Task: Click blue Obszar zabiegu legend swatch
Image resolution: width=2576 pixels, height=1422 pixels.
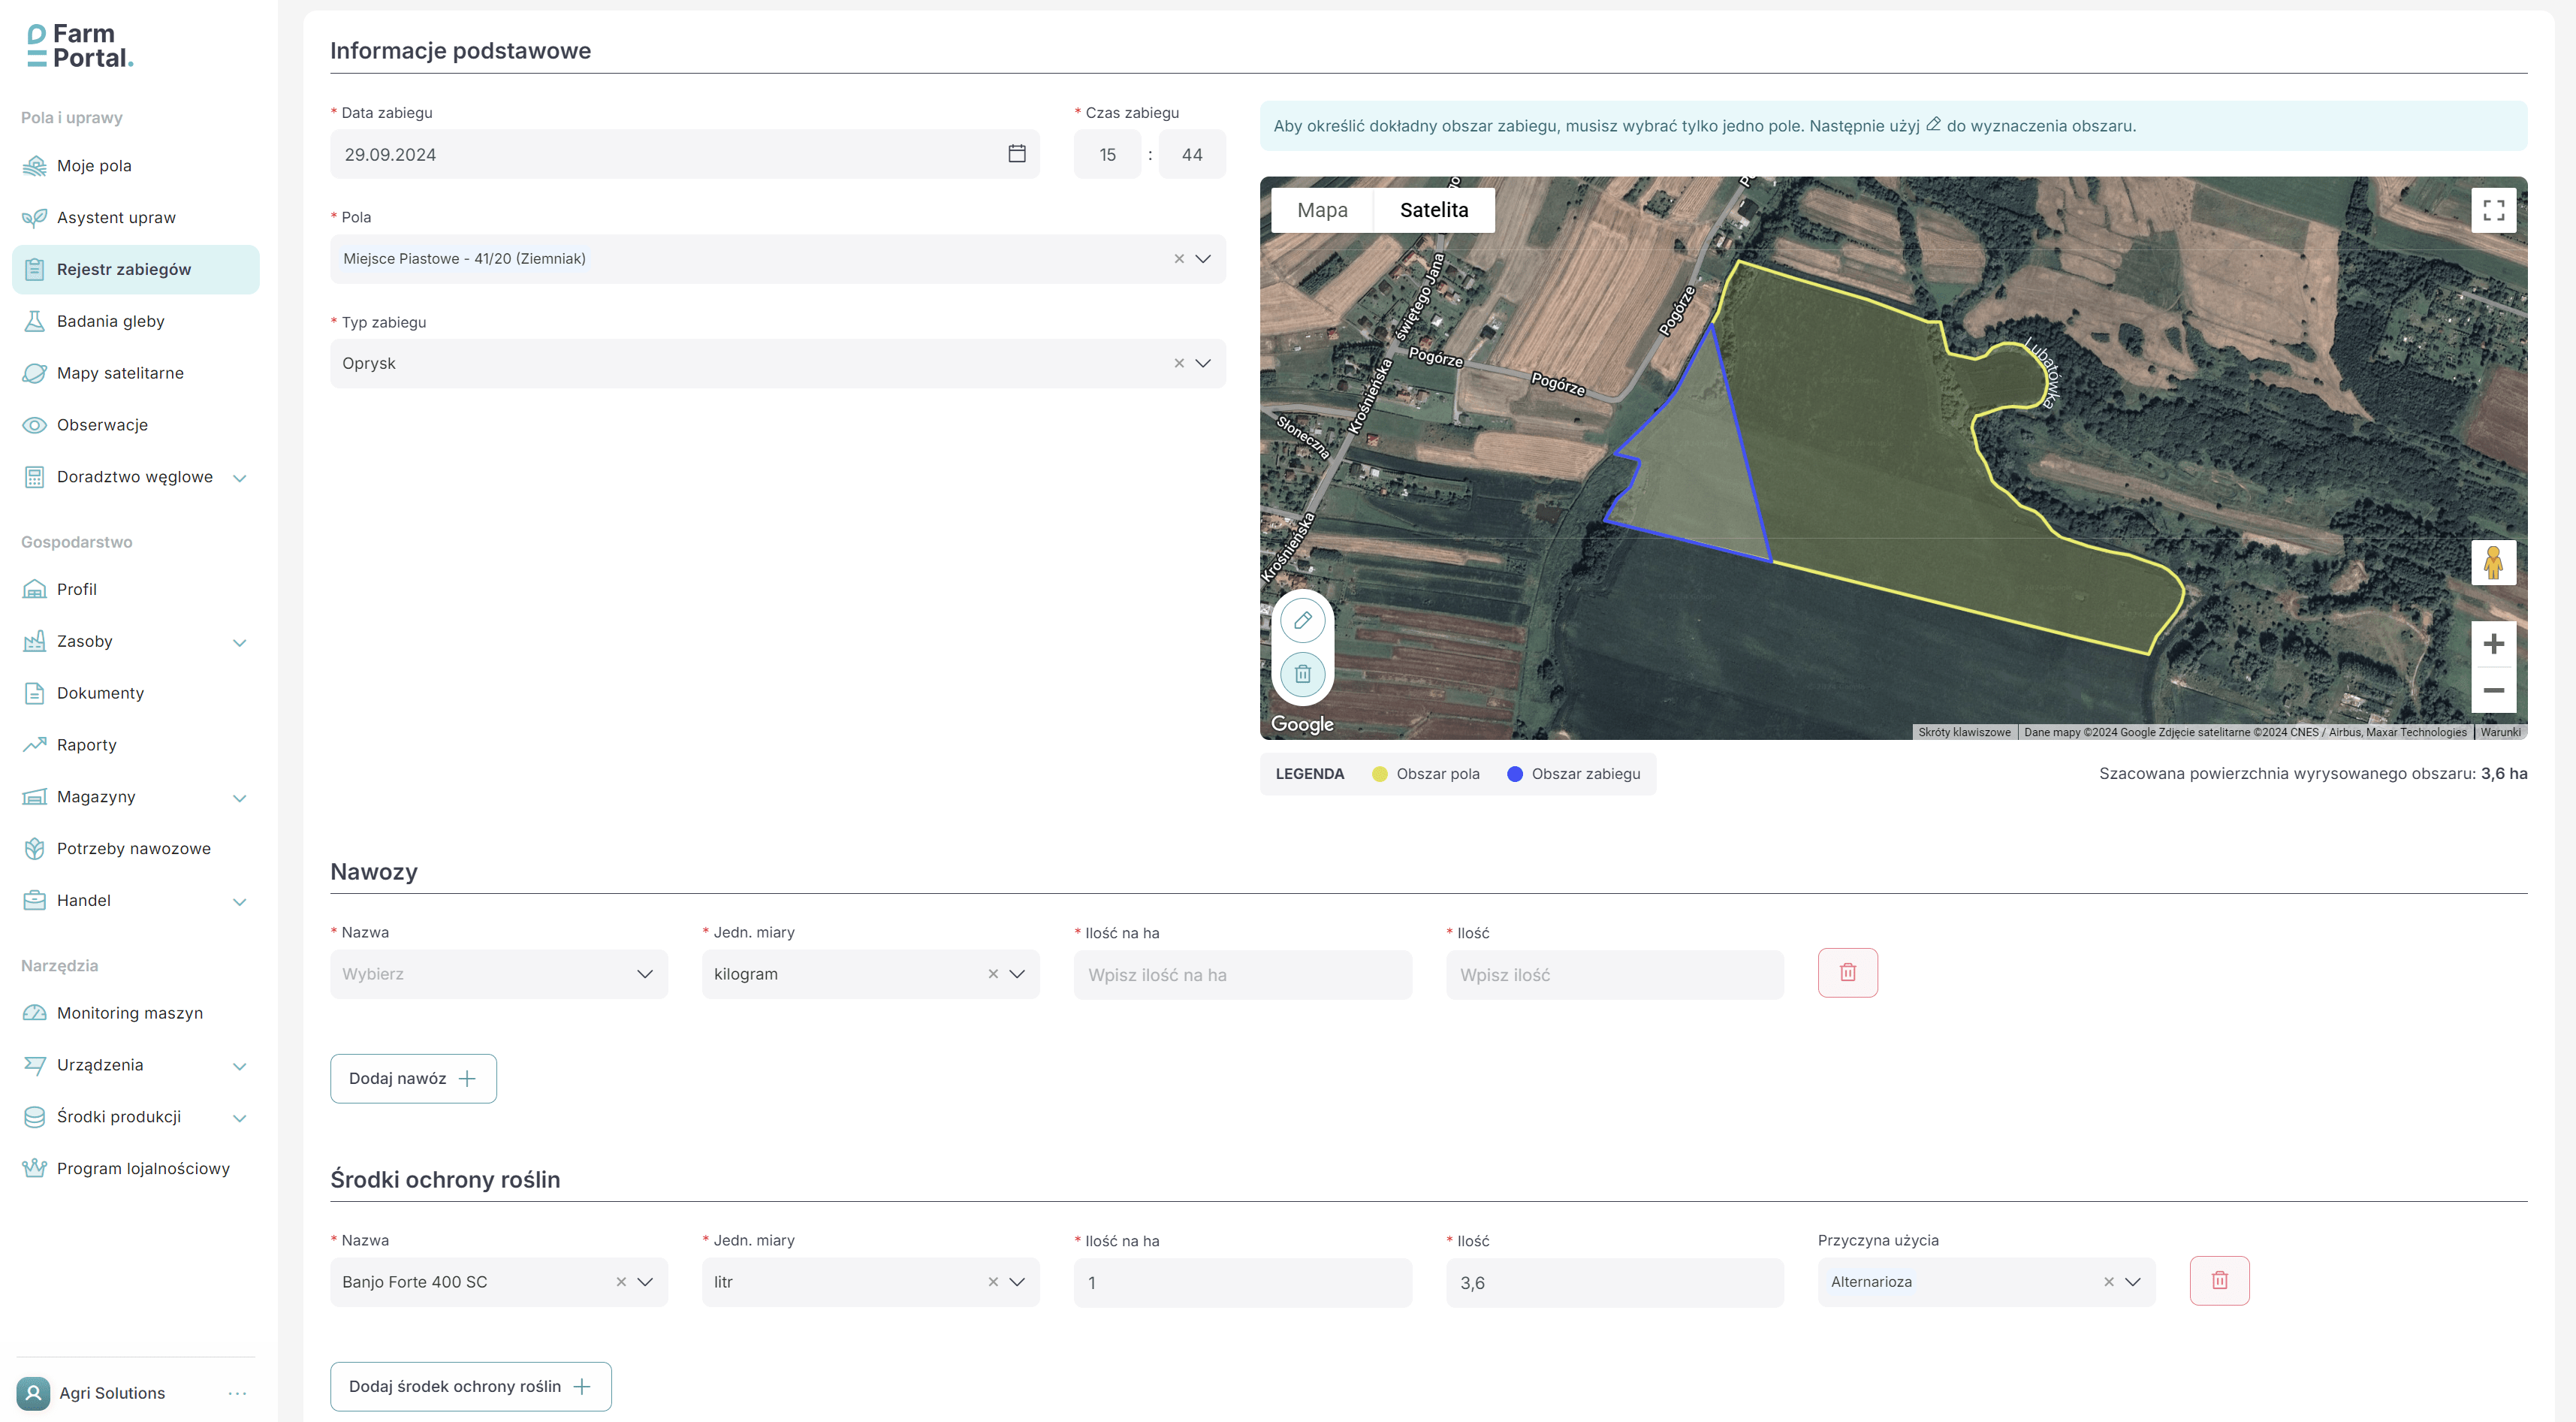Action: click(1514, 774)
